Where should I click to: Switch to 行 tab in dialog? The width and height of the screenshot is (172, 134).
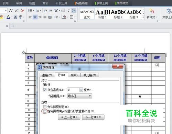(x=61, y=75)
